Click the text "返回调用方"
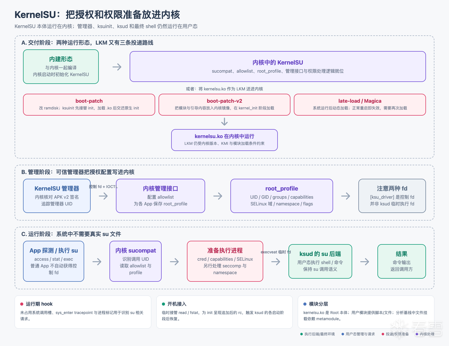The width and height of the screenshot is (449, 346). [x=402, y=269]
